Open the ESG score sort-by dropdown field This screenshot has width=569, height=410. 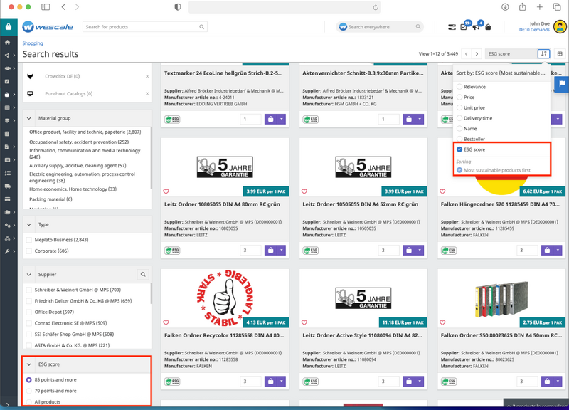(511, 54)
